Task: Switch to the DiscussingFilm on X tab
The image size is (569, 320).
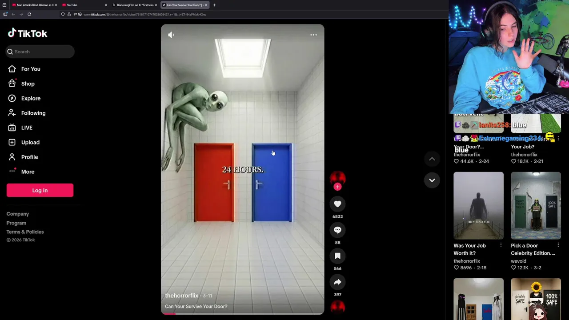Action: [x=135, y=5]
